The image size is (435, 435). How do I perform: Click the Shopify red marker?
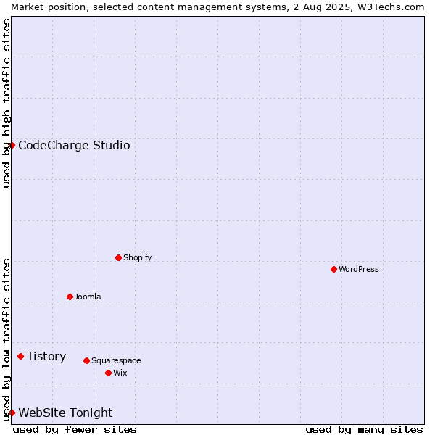point(118,257)
